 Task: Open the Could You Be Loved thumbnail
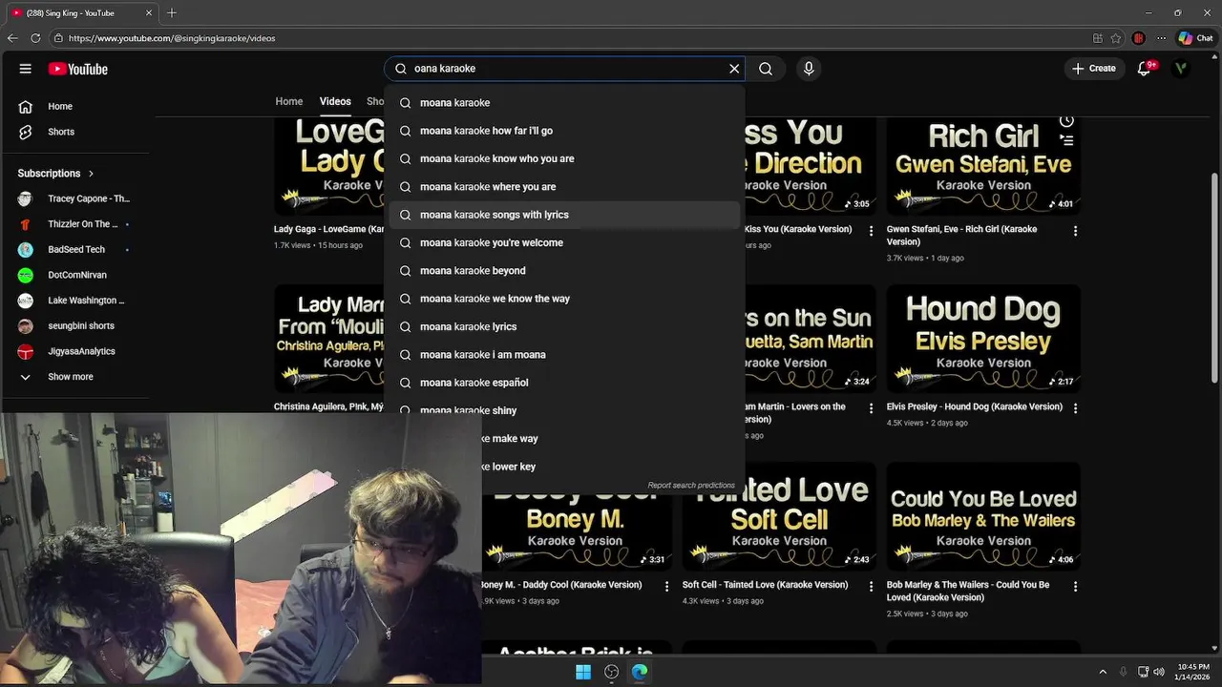(983, 516)
